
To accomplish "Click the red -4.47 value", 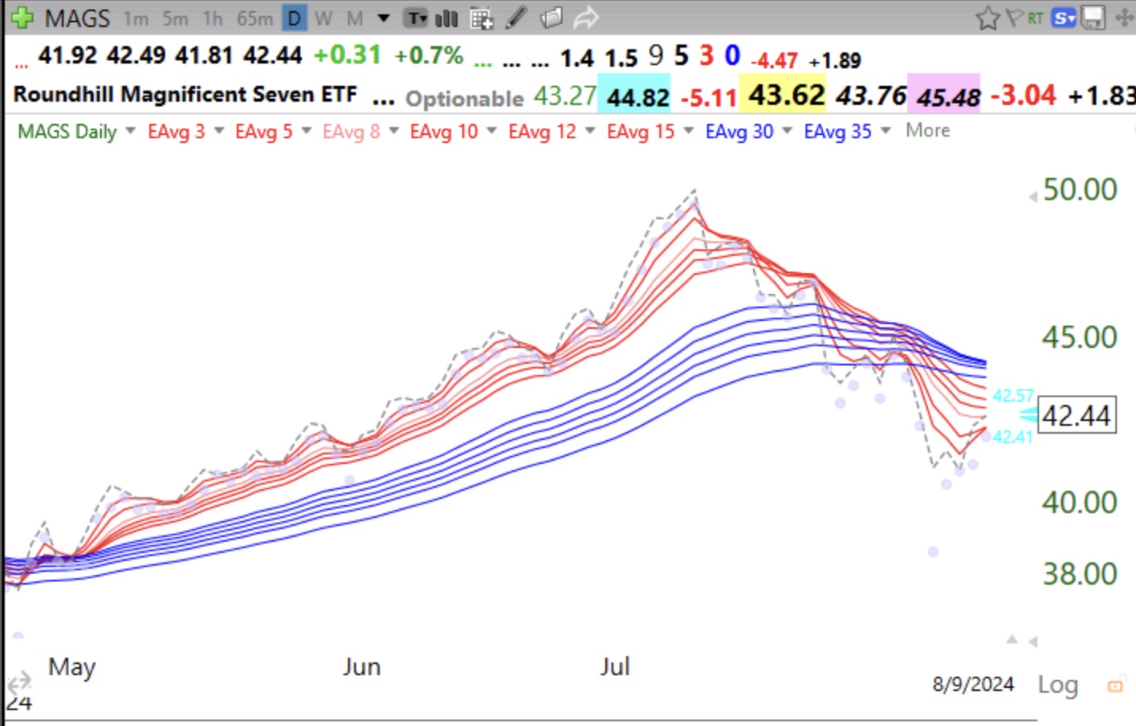I will point(774,61).
